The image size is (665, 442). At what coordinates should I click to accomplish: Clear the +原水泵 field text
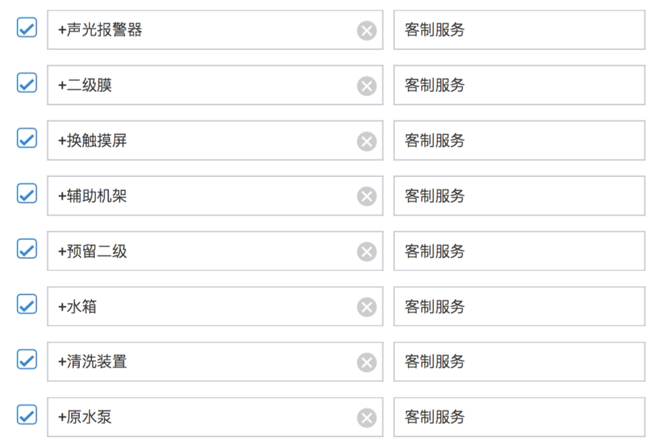coord(366,418)
